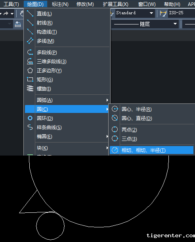
Task: Open the 修改(M) menu
Action: click(85, 4)
